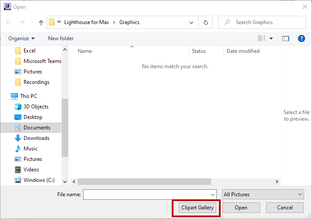Screen dimensions: 312x219
Task: Open the All Pictures file type dropdown
Action: pyautogui.click(x=263, y=195)
